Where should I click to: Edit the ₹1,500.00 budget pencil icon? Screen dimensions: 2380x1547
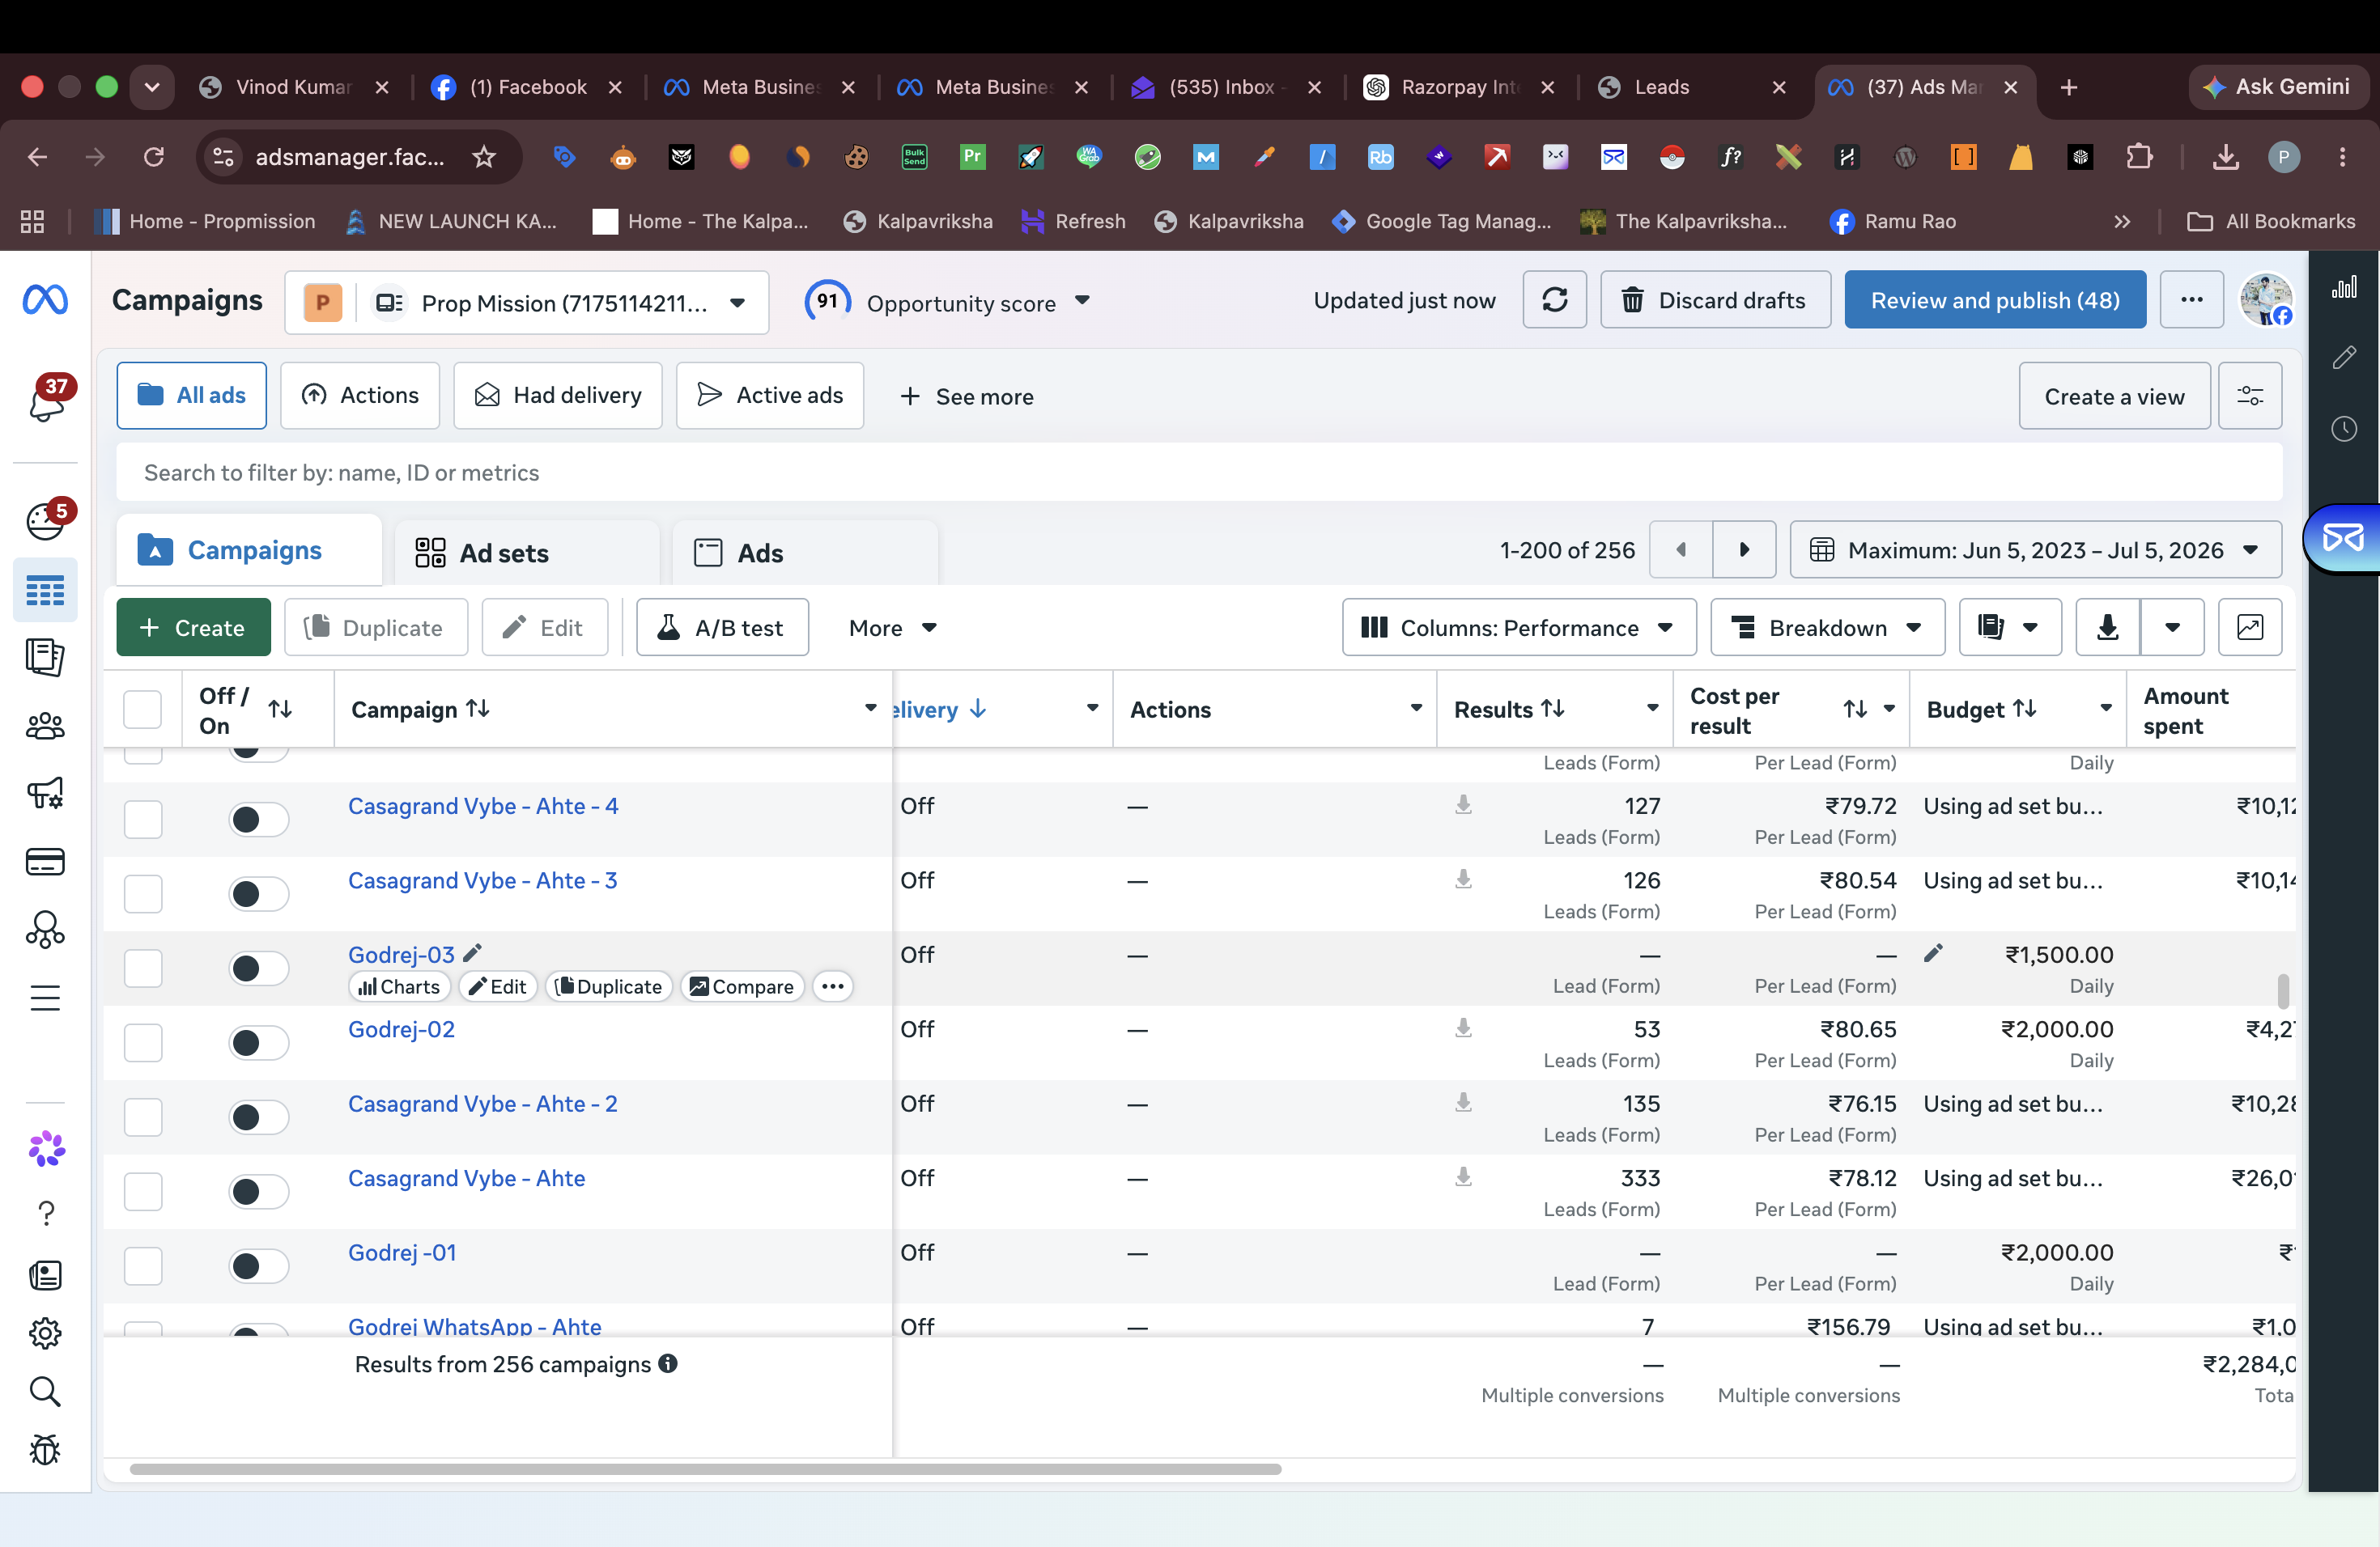1933,953
